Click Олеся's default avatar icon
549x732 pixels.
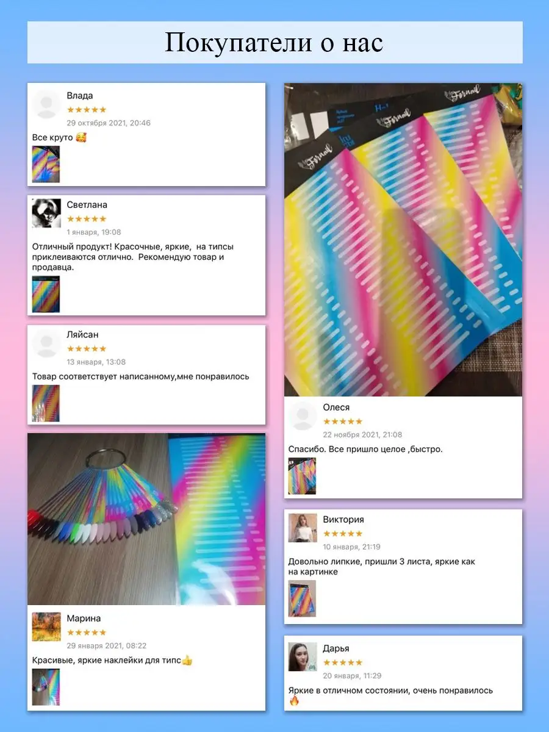(x=303, y=416)
